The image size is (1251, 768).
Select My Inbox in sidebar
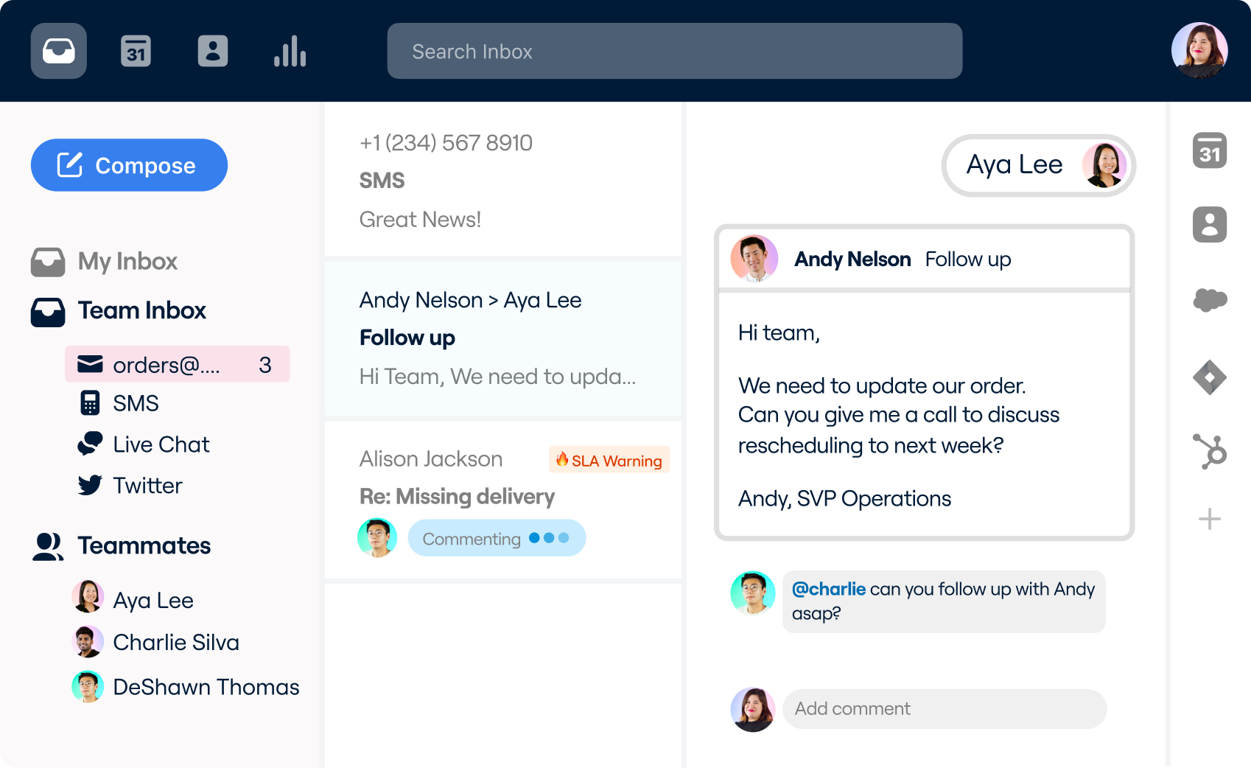105,261
